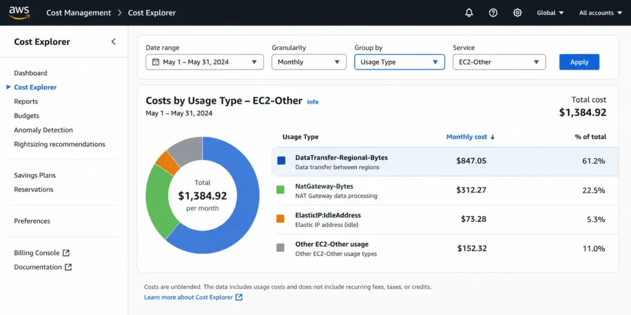Click the 61.2% percentage value
This screenshot has width=631, height=315.
point(593,161)
